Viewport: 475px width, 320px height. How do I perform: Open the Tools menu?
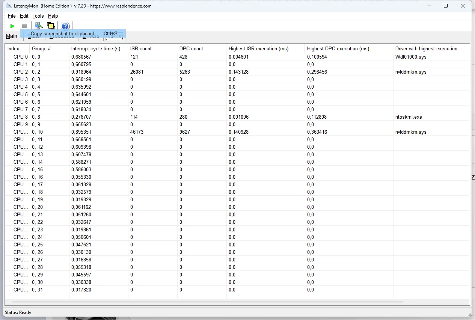38,16
